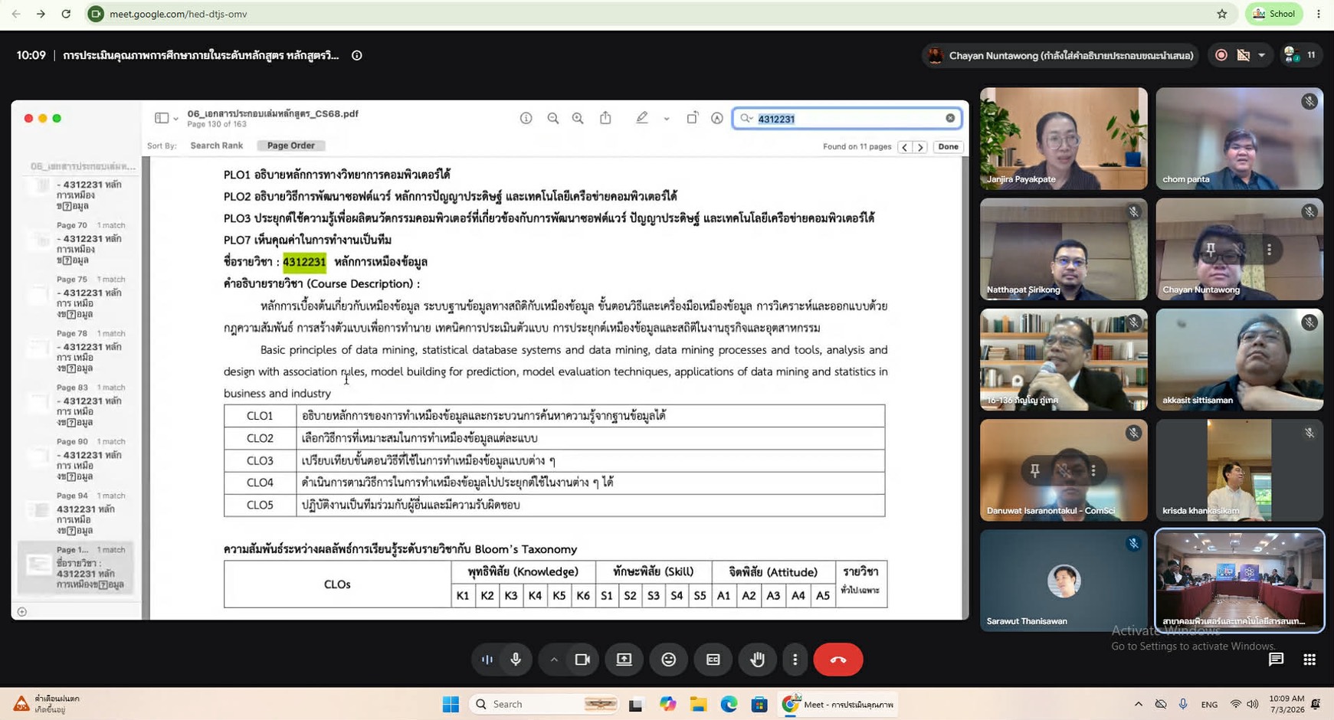
Task: Open Page 90 search result
Action: tap(76, 460)
